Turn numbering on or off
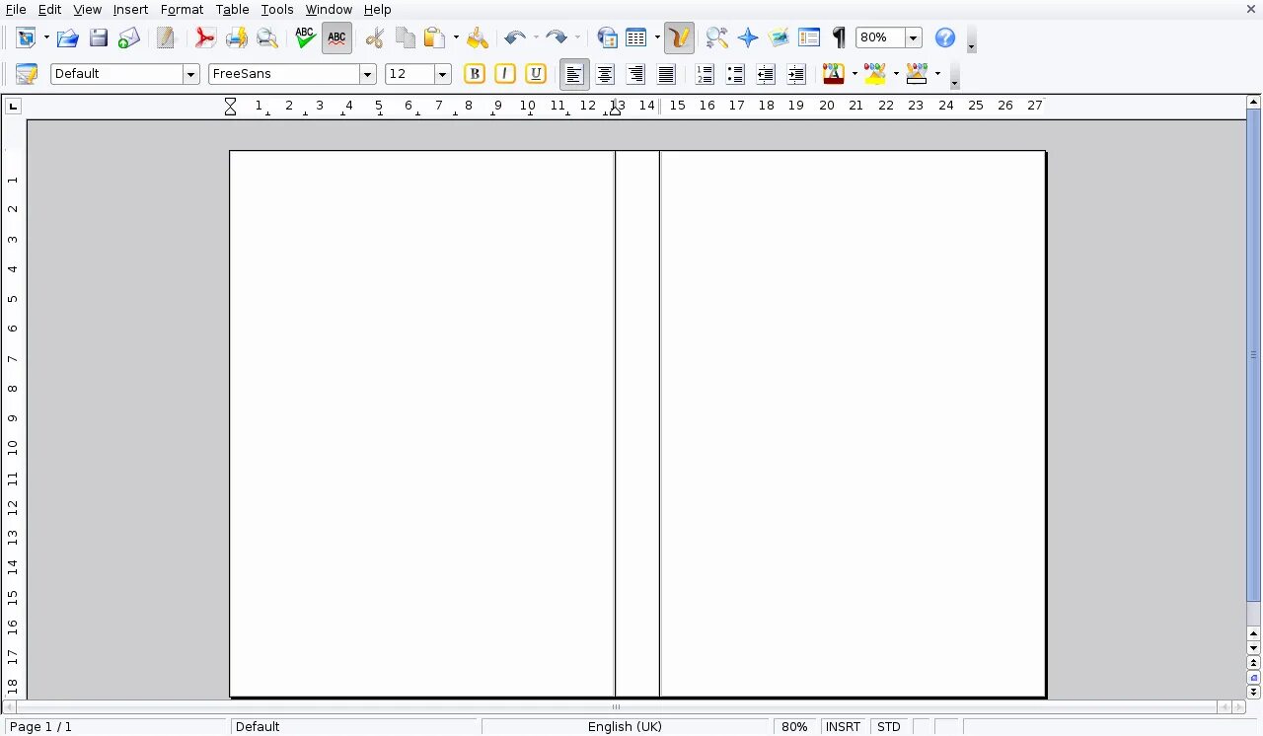Viewport: 1263px width, 736px height. (705, 74)
